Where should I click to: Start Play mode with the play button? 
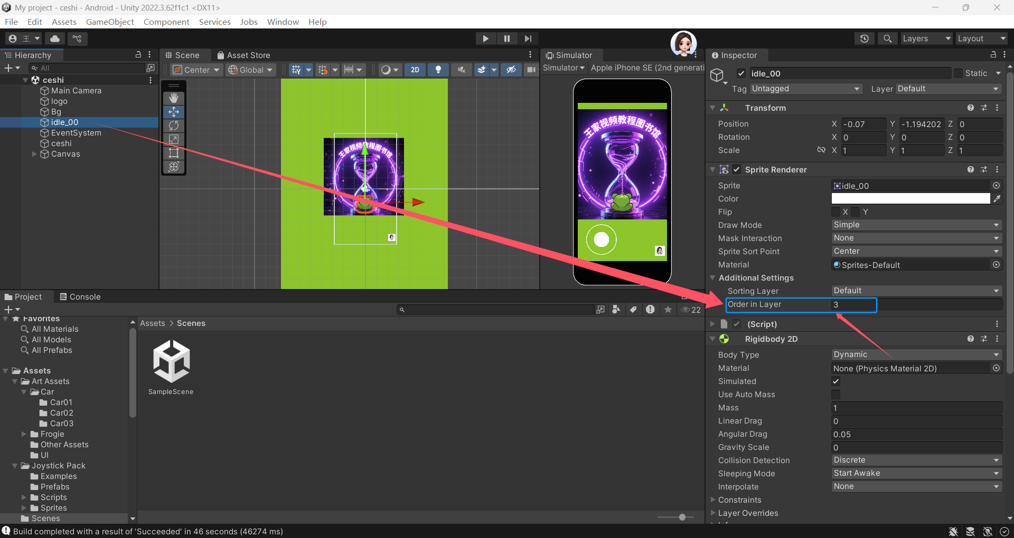coord(485,39)
